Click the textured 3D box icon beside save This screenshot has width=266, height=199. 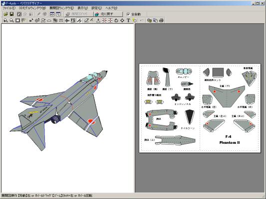coord(19,14)
